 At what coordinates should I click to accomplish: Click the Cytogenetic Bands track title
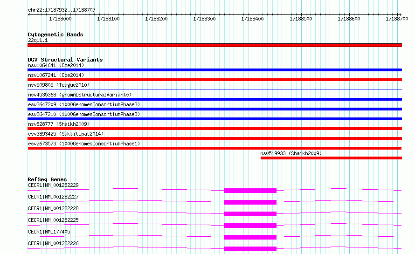55,34
